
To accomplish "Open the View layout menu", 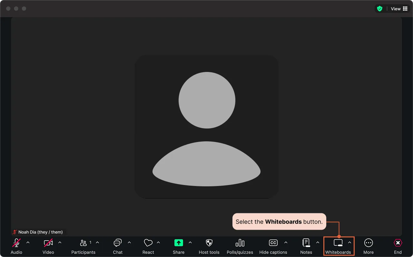I will pos(399,9).
